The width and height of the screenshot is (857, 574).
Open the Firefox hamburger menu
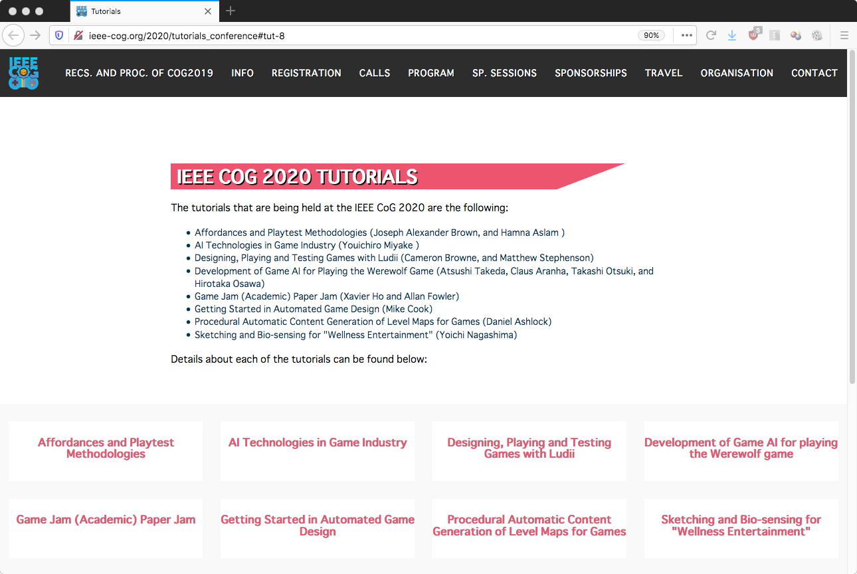click(844, 35)
